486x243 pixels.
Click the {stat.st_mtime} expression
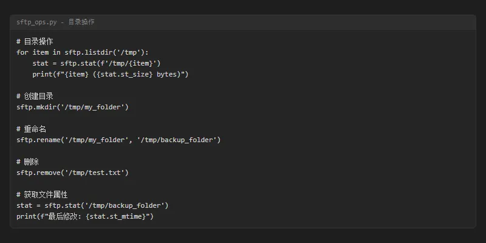(x=115, y=216)
